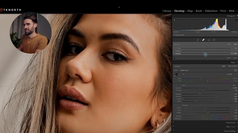This screenshot has height=133, width=238.
Task: Click the Spot Edit Size slider handle
Action: click(x=190, y=48)
